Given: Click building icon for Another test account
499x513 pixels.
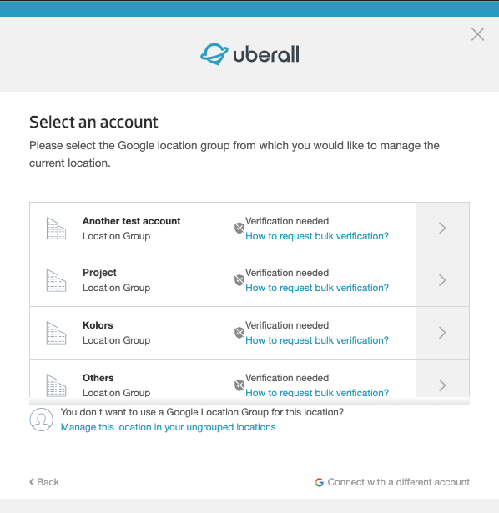Looking at the screenshot, I should (x=56, y=229).
